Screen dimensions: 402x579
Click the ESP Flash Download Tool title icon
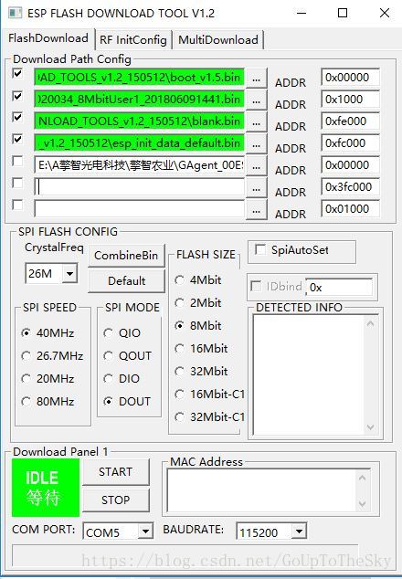[16, 13]
